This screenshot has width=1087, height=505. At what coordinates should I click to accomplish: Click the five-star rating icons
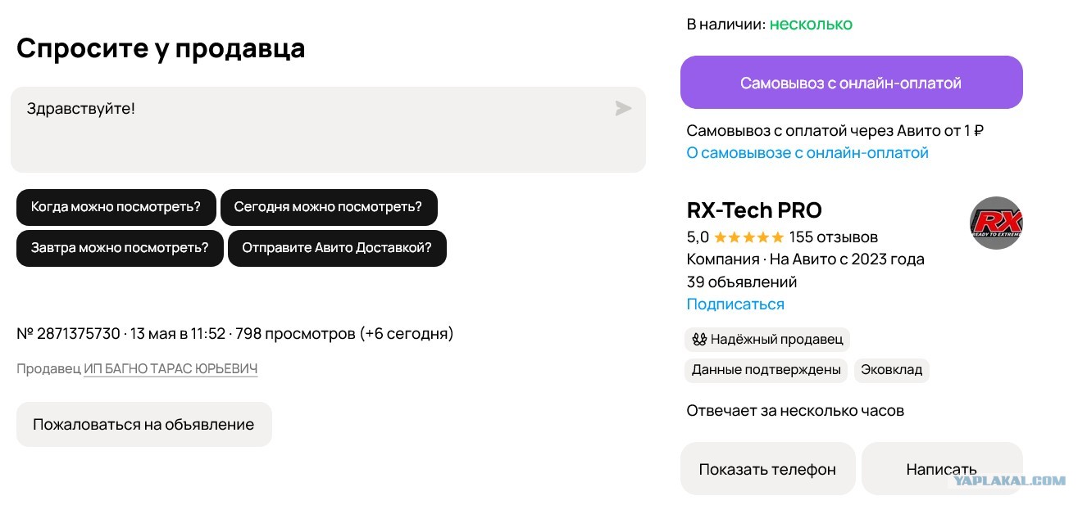(x=748, y=237)
